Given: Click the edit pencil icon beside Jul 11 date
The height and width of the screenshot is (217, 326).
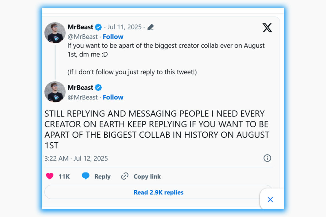Looking at the screenshot, I should 151,27.
